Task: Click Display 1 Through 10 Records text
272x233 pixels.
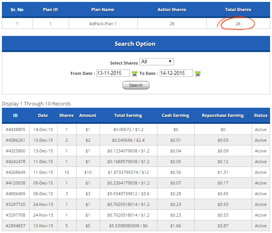Action: [36, 104]
